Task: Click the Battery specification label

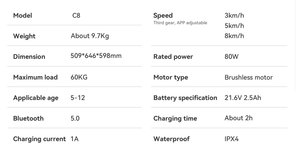Action: coord(185,98)
